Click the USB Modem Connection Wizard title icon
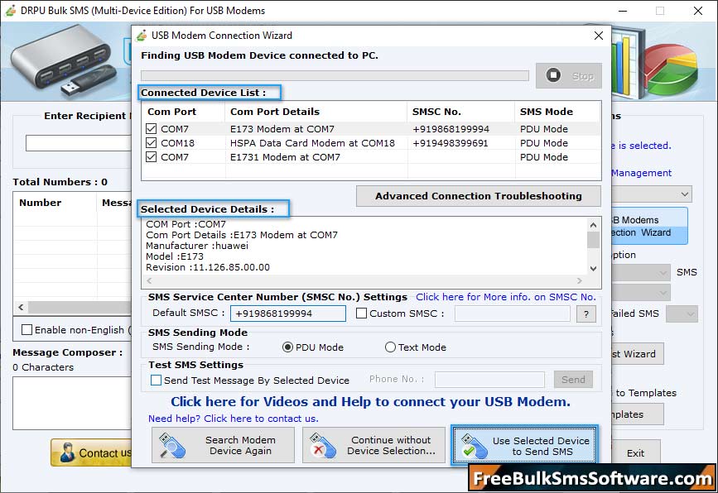 (142, 36)
